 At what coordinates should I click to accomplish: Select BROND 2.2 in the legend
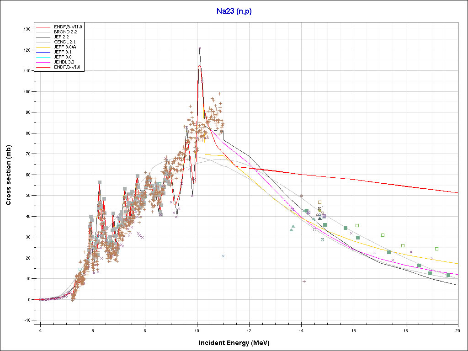(x=65, y=32)
